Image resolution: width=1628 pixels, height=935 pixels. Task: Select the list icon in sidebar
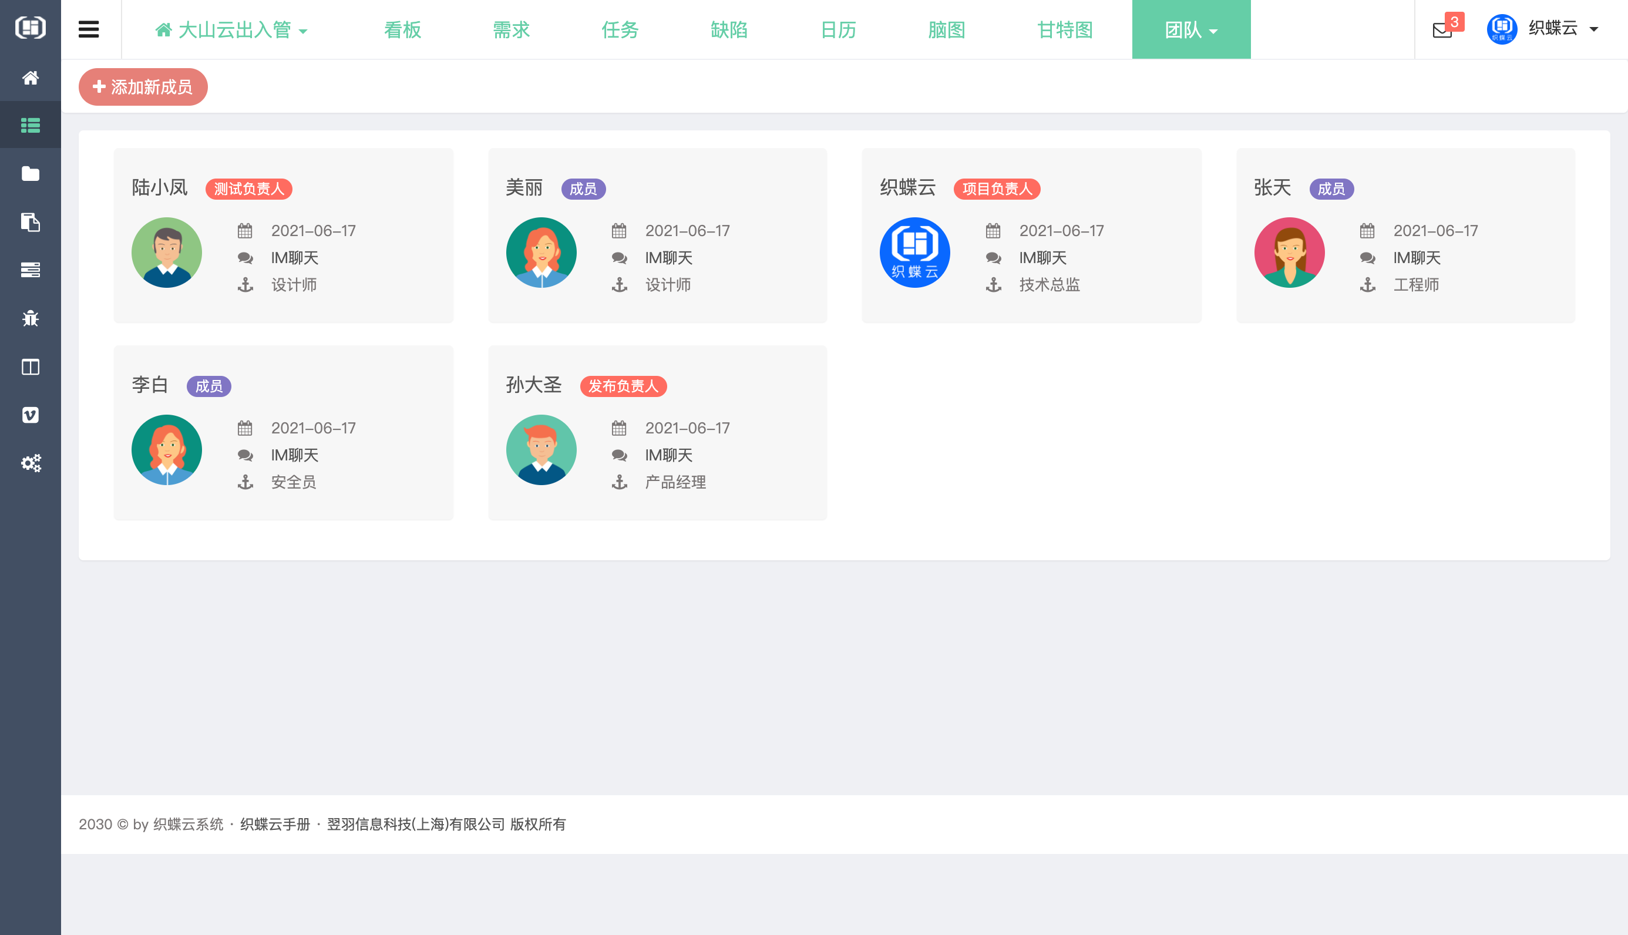tap(30, 125)
